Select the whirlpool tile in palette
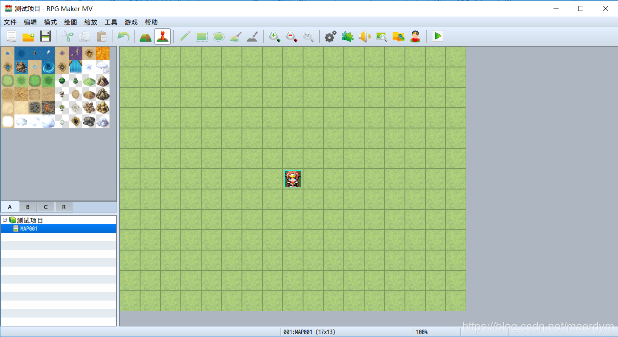 point(48,67)
